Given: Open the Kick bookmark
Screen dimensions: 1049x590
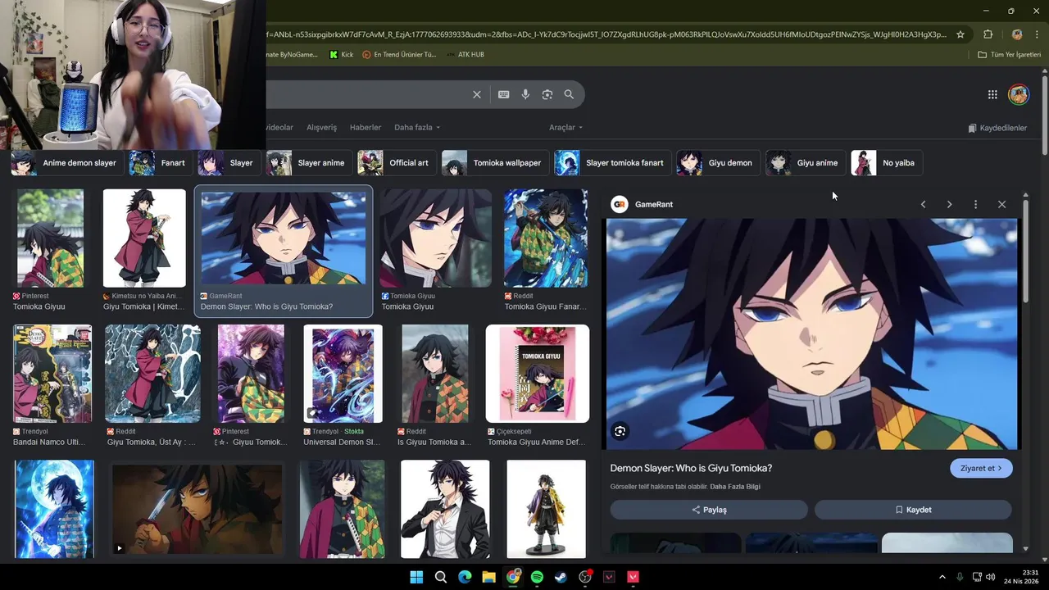Looking at the screenshot, I should point(341,55).
